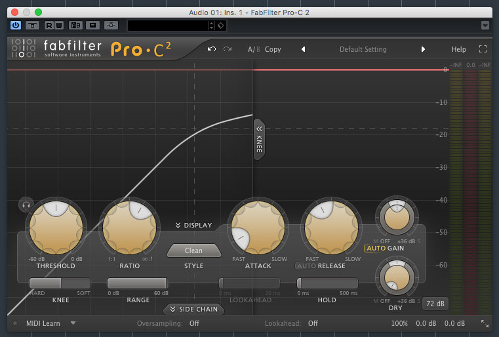Click the Ratio knob
Viewport: 499px width, 337px height.
click(130, 228)
